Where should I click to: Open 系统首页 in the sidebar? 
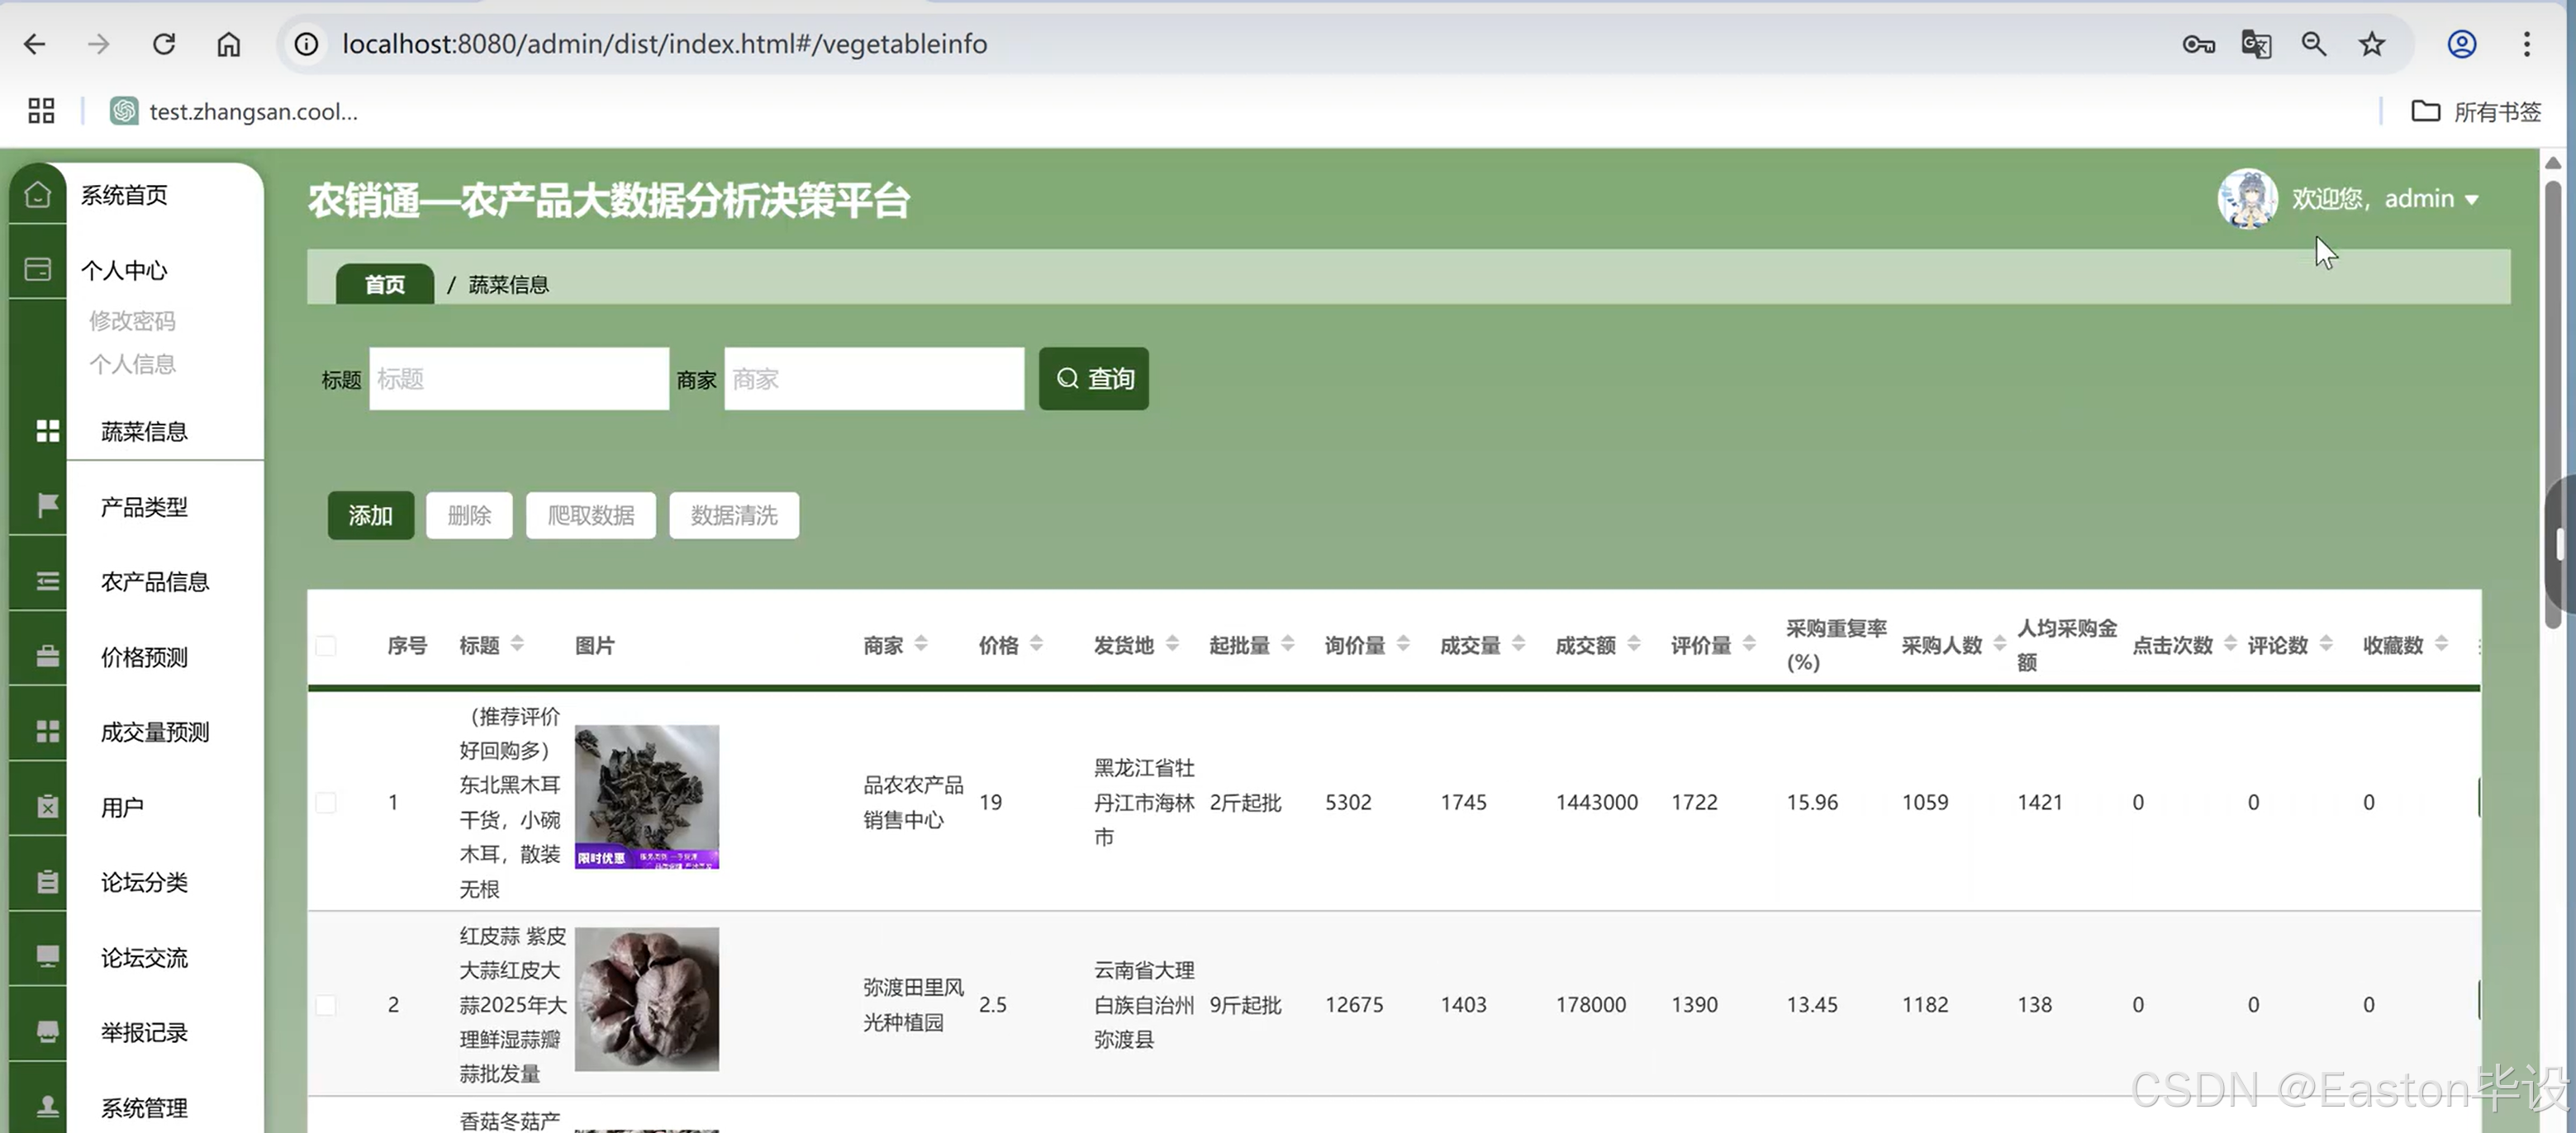[x=124, y=195]
